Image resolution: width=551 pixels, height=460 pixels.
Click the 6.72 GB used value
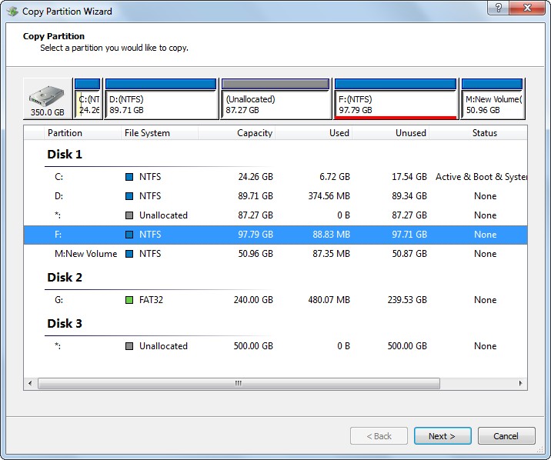pos(335,177)
